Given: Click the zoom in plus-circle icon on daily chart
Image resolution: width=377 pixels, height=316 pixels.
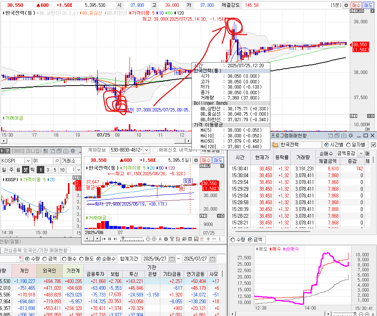Looking at the screenshot, I should [x=154, y=239].
